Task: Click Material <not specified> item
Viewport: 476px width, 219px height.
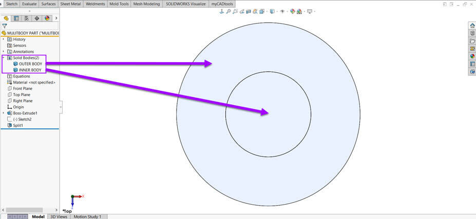Action: click(31, 82)
